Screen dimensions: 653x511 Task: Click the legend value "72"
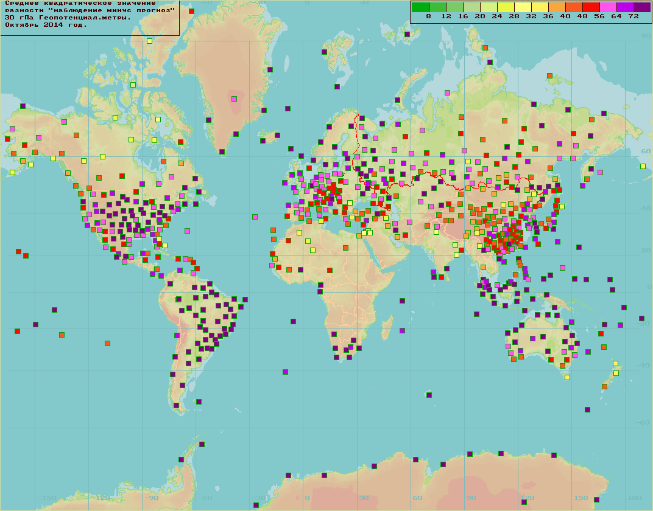(x=634, y=16)
